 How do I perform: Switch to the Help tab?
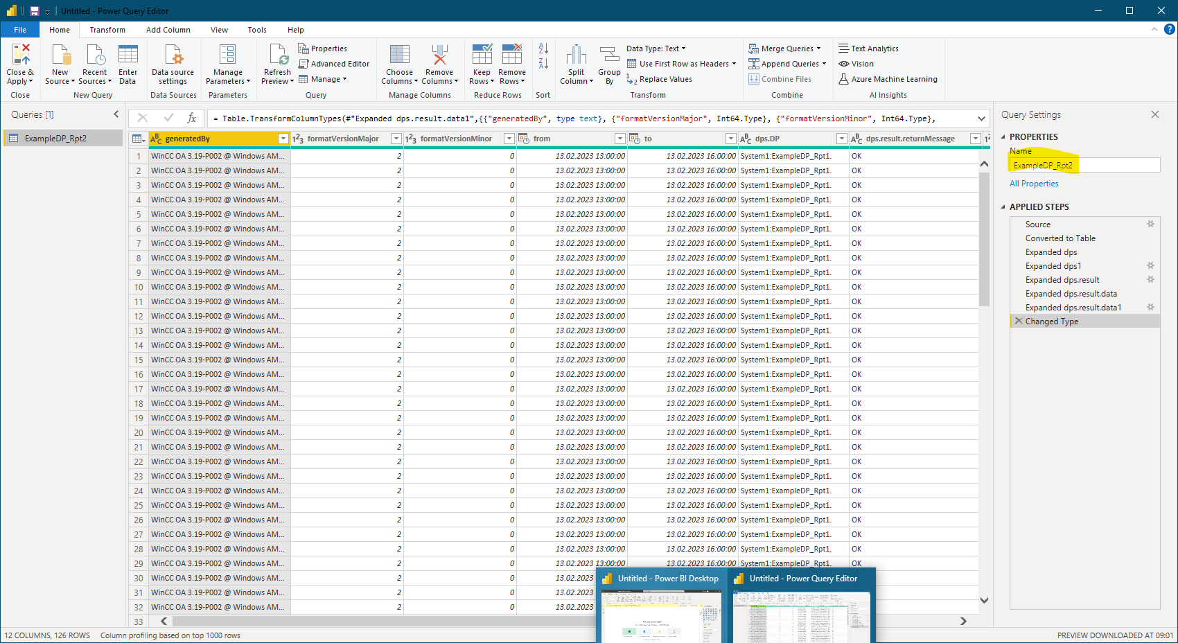point(296,30)
